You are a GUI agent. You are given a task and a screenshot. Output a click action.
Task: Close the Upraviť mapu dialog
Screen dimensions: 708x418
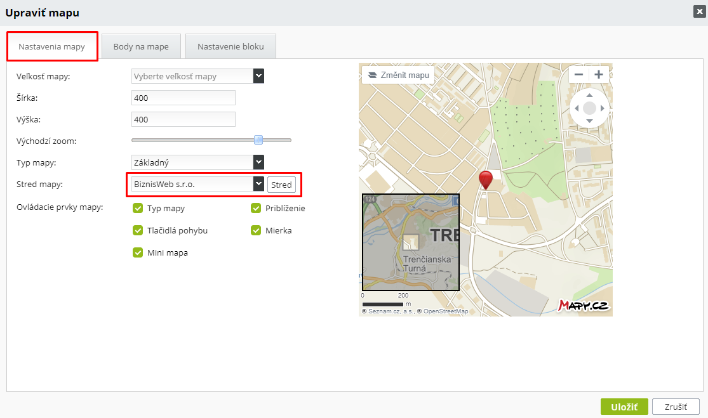[x=699, y=11]
